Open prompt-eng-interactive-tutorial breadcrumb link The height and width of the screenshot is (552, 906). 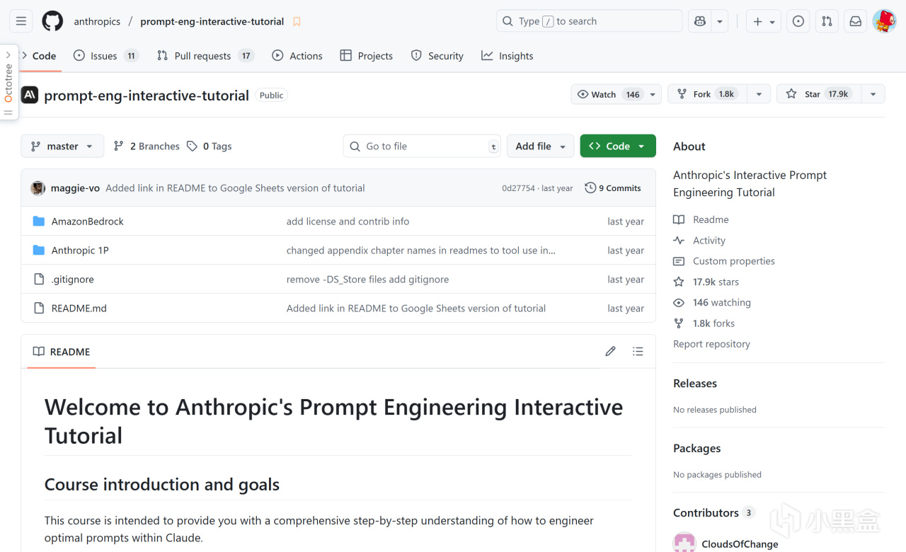pyautogui.click(x=212, y=21)
